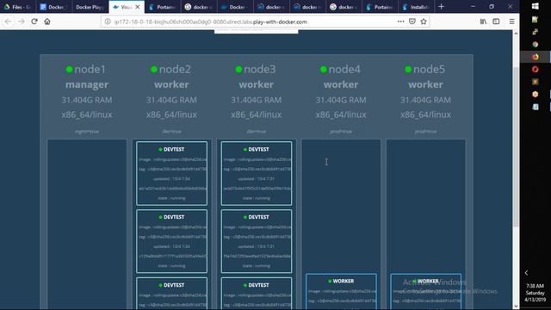Open the second DEVTEST task on node3
Screen dimensions: 551x310
click(257, 241)
